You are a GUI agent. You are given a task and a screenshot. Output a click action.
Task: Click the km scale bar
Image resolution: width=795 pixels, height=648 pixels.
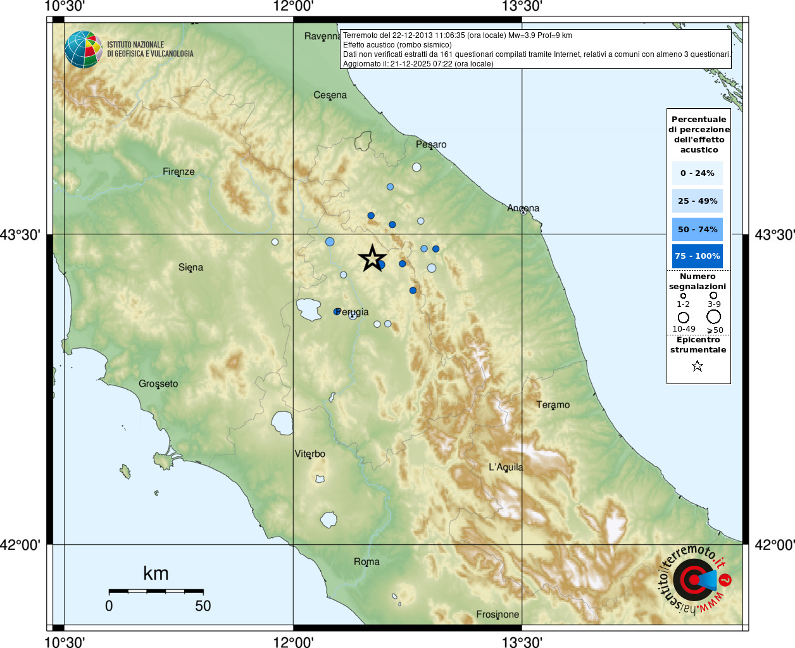(x=156, y=592)
